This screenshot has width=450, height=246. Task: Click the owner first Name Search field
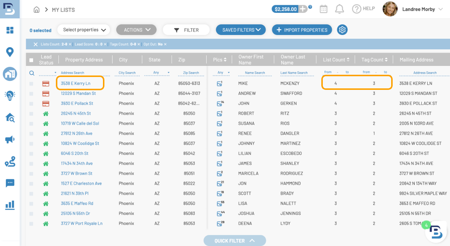(x=255, y=73)
